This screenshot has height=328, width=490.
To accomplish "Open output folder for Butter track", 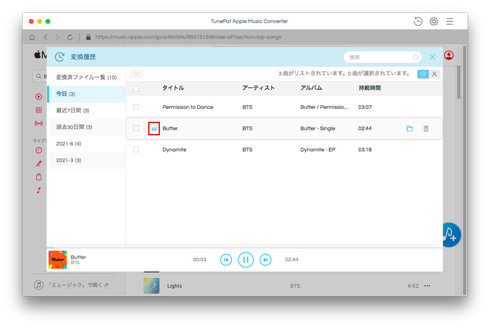I will pos(410,129).
